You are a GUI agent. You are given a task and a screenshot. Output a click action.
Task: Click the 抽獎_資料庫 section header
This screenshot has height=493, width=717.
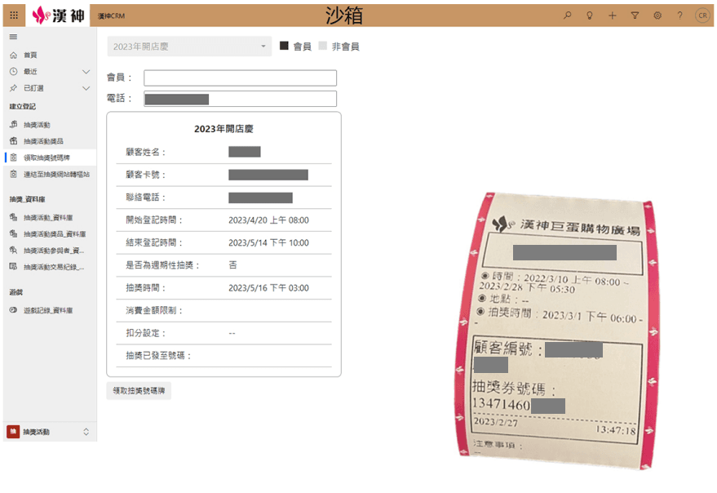[x=28, y=199]
